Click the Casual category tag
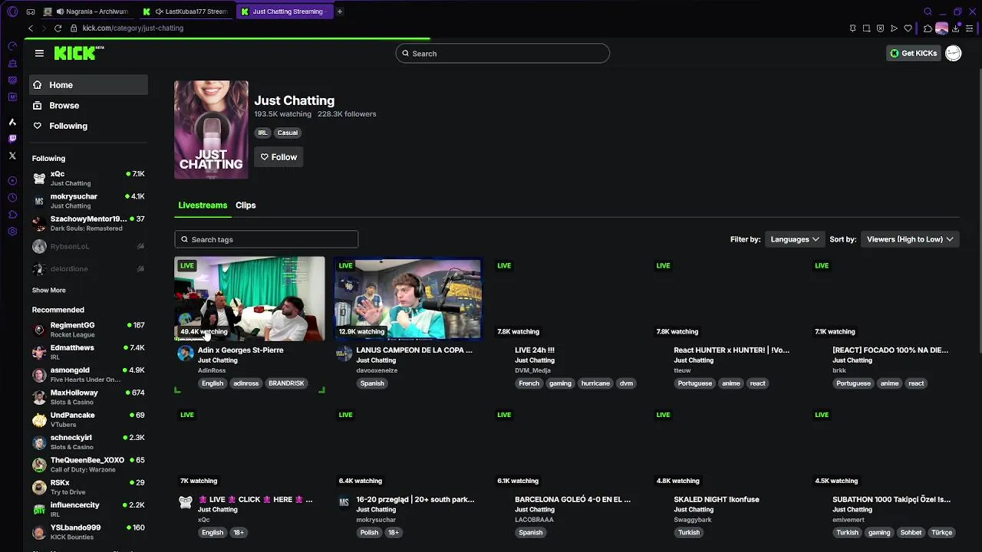Viewport: 982px width, 552px height. 288,133
